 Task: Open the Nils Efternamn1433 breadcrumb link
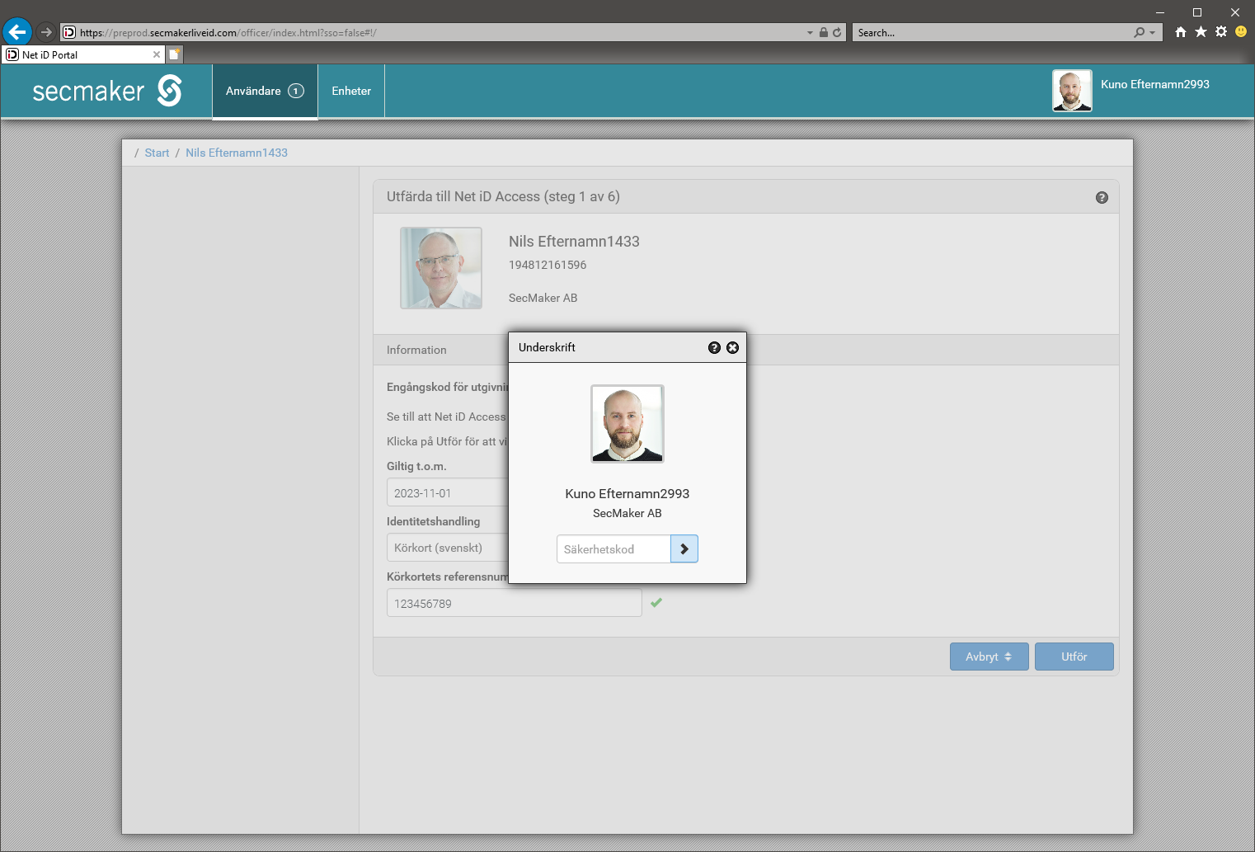(237, 153)
